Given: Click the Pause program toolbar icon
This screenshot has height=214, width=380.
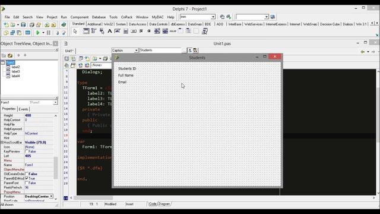Looking at the screenshot, I should click(49, 33).
